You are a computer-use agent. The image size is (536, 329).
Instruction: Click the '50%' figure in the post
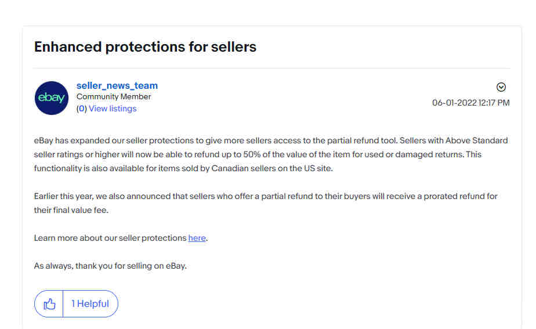pos(252,154)
